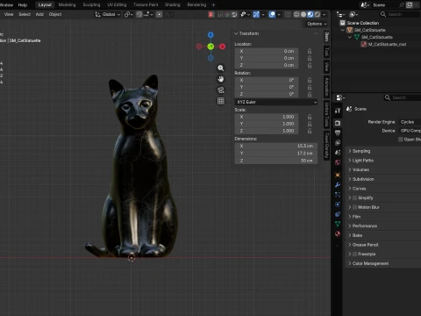Image resolution: width=421 pixels, height=316 pixels.
Task: Open the viewport Object menu
Action: pyautogui.click(x=55, y=14)
